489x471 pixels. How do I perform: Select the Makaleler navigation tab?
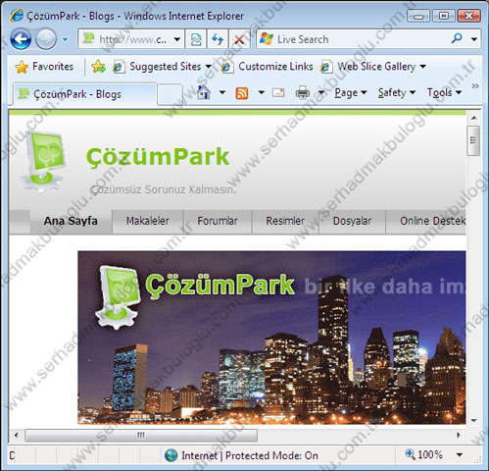pos(148,221)
